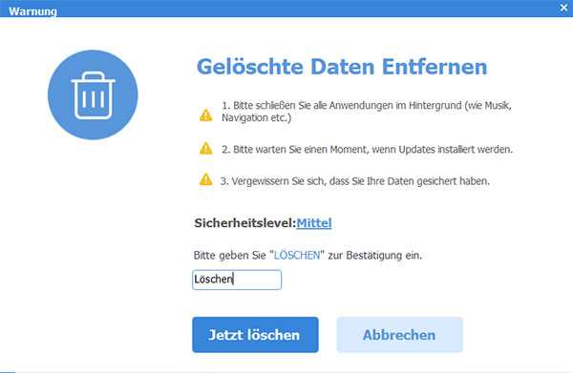The image size is (573, 373).
Task: Click the text about backing up data
Action: (x=355, y=181)
